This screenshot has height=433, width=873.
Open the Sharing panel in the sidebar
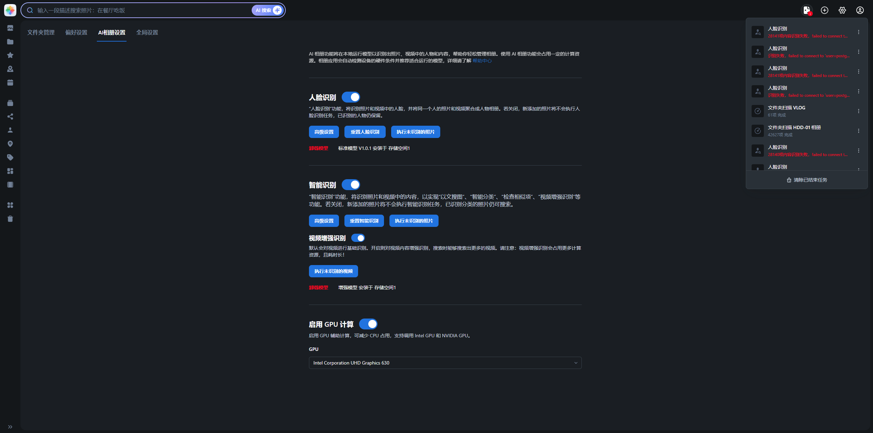point(10,117)
